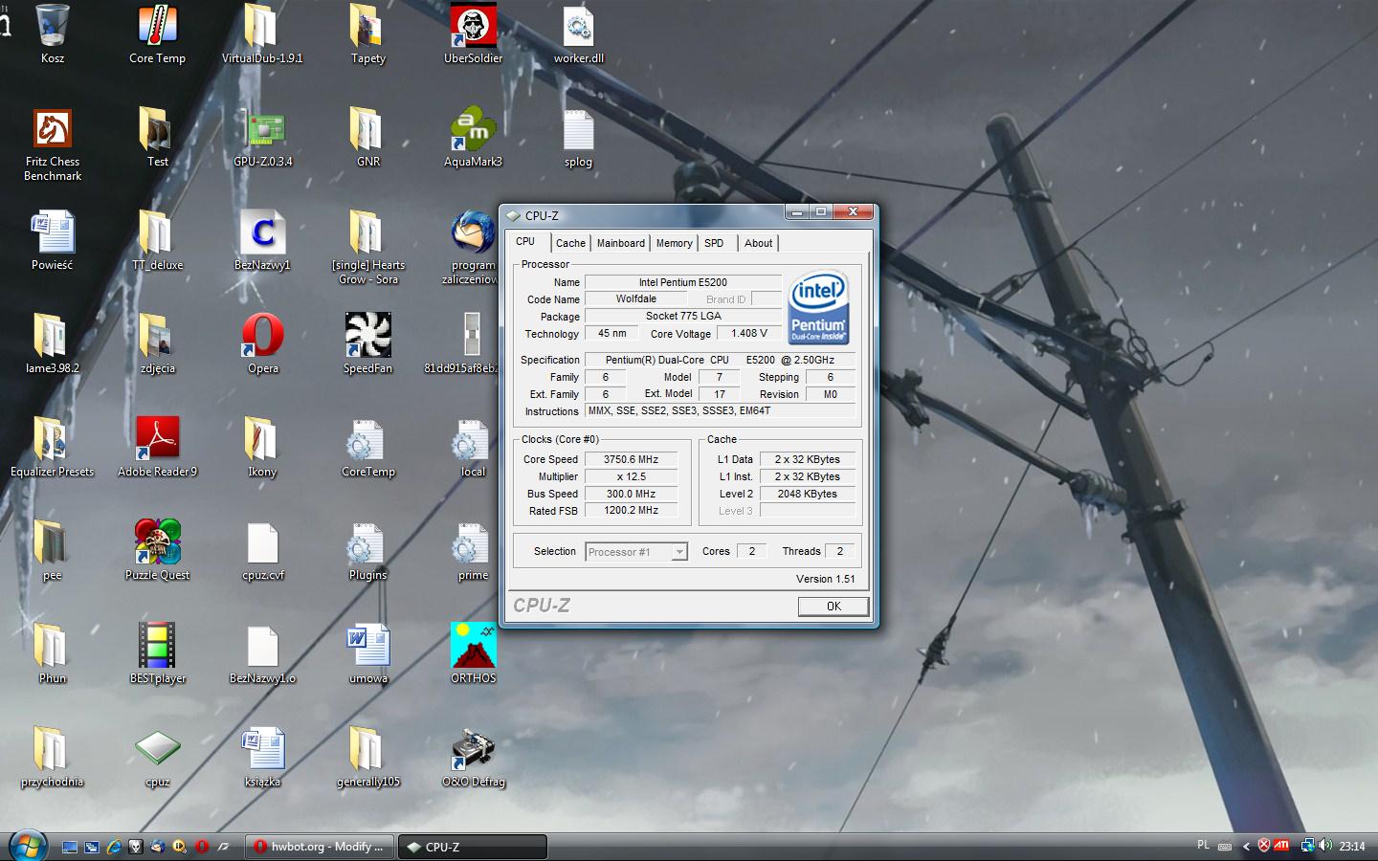Click the Windows Start orb
1378x861 pixels.
pos(28,847)
